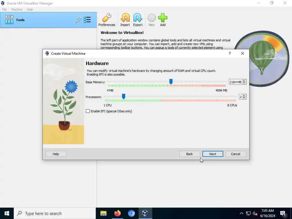Open Chromium browser from taskbar
292x219 pixels.
tap(131, 213)
